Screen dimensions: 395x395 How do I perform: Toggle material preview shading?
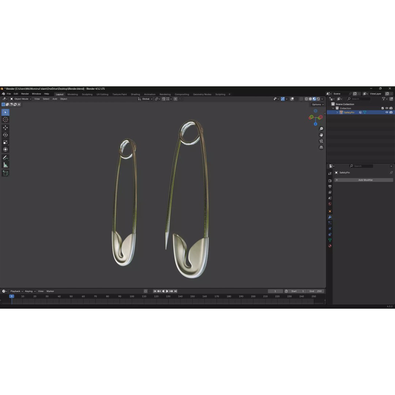click(314, 99)
